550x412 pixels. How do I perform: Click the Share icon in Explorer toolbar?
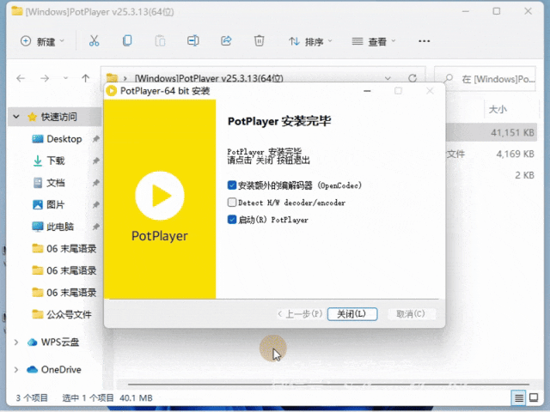coord(226,41)
